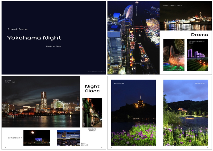
Task: Click the "Night Alone" section heading
Action: [92, 88]
